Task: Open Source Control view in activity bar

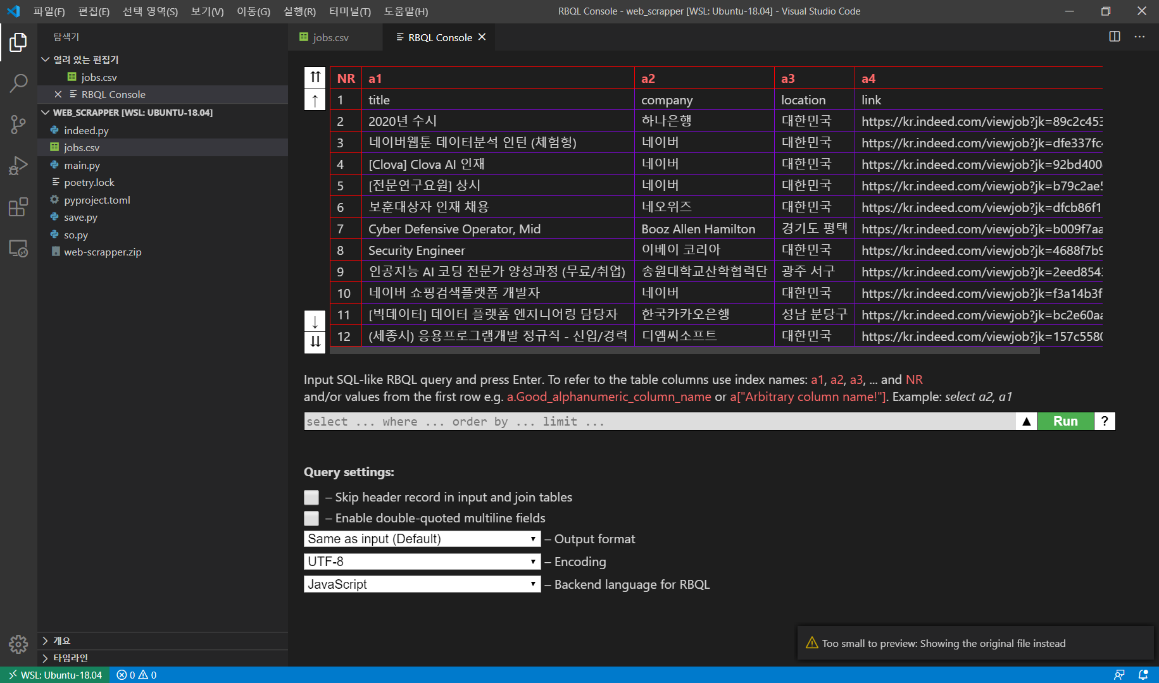Action: click(x=18, y=125)
